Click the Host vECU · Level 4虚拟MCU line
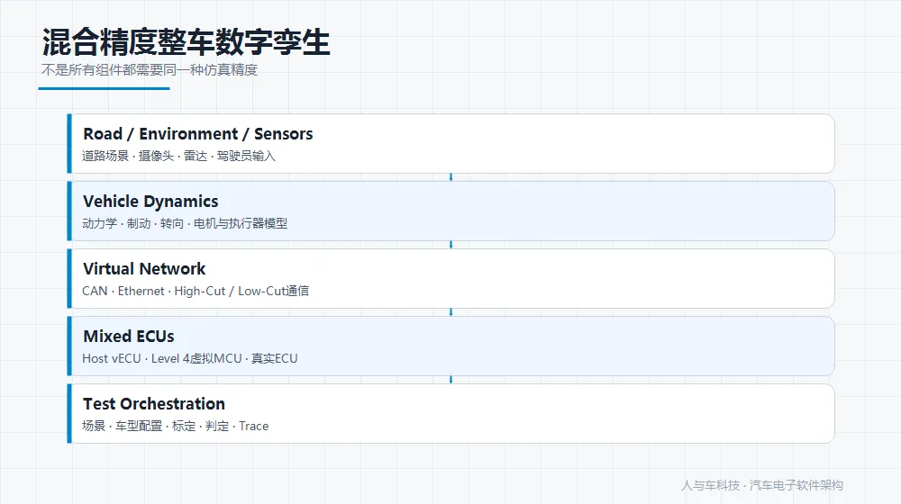The width and height of the screenshot is (901, 504). coord(189,359)
